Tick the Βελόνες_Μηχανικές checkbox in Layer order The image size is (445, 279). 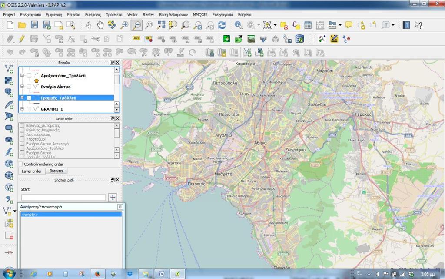(22, 130)
